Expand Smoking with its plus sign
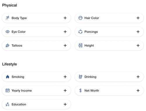Viewport: 146px width, 111px height. pyautogui.click(x=65, y=77)
